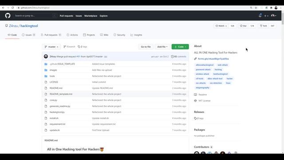The width and height of the screenshot is (284, 160).
Task: Click the Releases heading
Action: (x=199, y=112)
